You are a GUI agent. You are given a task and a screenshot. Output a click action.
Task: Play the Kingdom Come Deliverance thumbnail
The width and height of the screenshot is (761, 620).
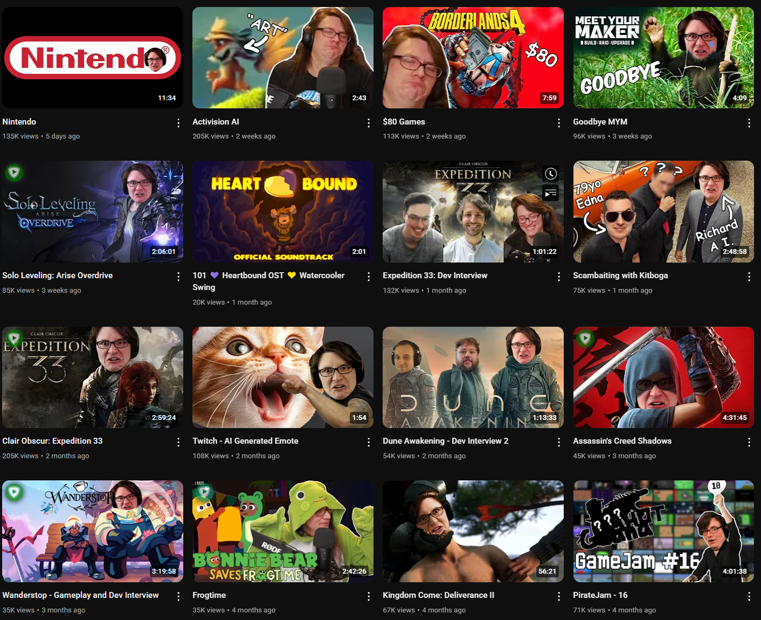pyautogui.click(x=473, y=531)
